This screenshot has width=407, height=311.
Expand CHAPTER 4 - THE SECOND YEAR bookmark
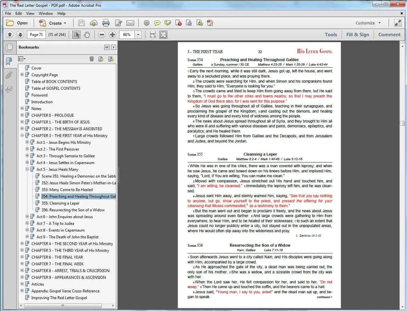pos(22,243)
